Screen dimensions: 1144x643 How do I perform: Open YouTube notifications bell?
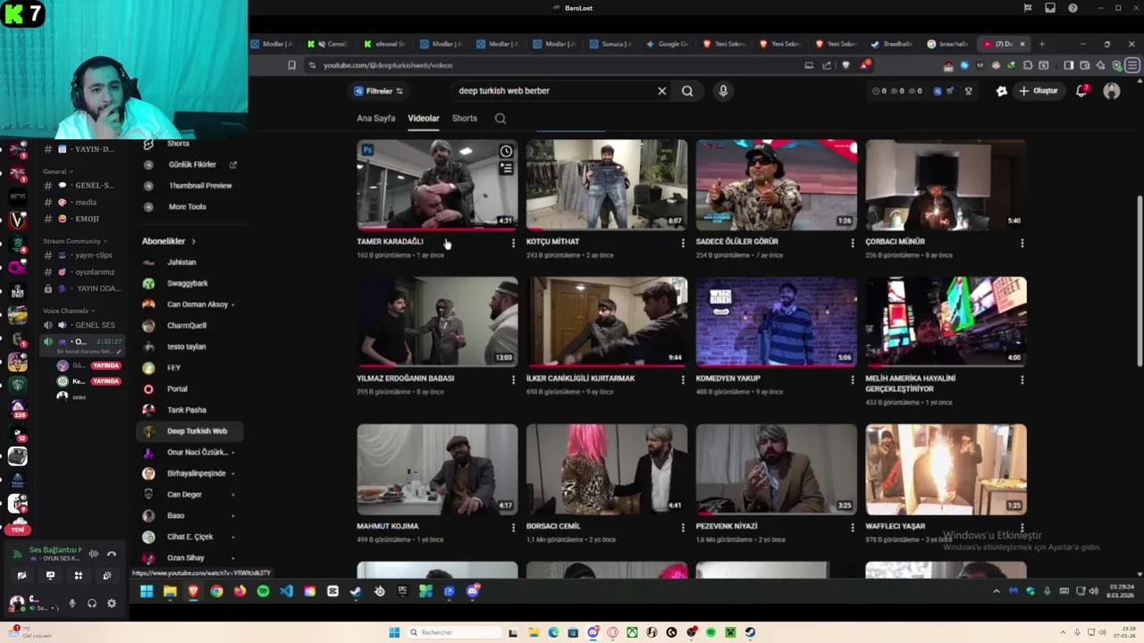tap(1082, 91)
